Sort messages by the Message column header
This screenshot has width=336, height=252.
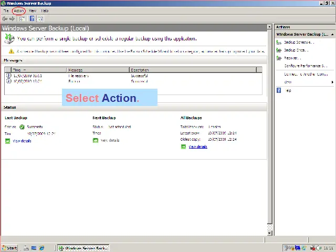(x=98, y=70)
